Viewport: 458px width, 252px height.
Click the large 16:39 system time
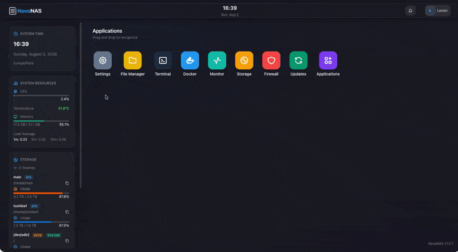point(21,44)
